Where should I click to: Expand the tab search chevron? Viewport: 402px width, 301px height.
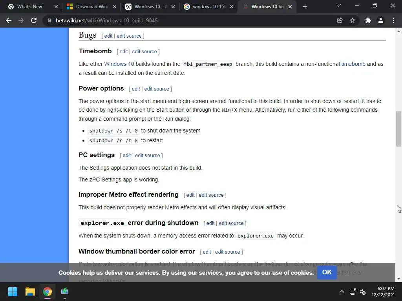coord(339,5)
